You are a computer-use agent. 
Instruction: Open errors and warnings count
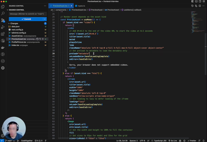click(38, 141)
